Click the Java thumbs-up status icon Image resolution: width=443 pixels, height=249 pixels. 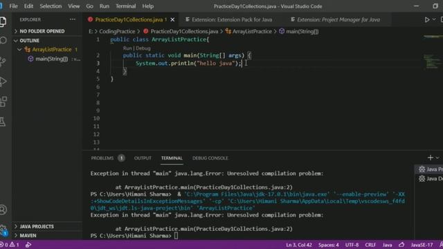pyautogui.click(x=401, y=245)
